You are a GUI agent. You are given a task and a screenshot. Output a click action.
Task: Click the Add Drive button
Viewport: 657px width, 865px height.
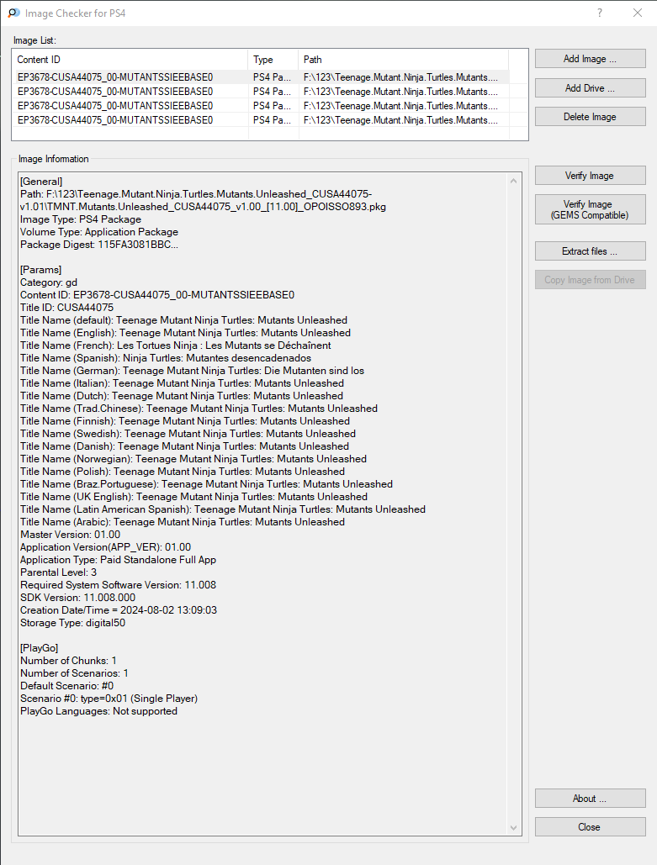coord(591,87)
